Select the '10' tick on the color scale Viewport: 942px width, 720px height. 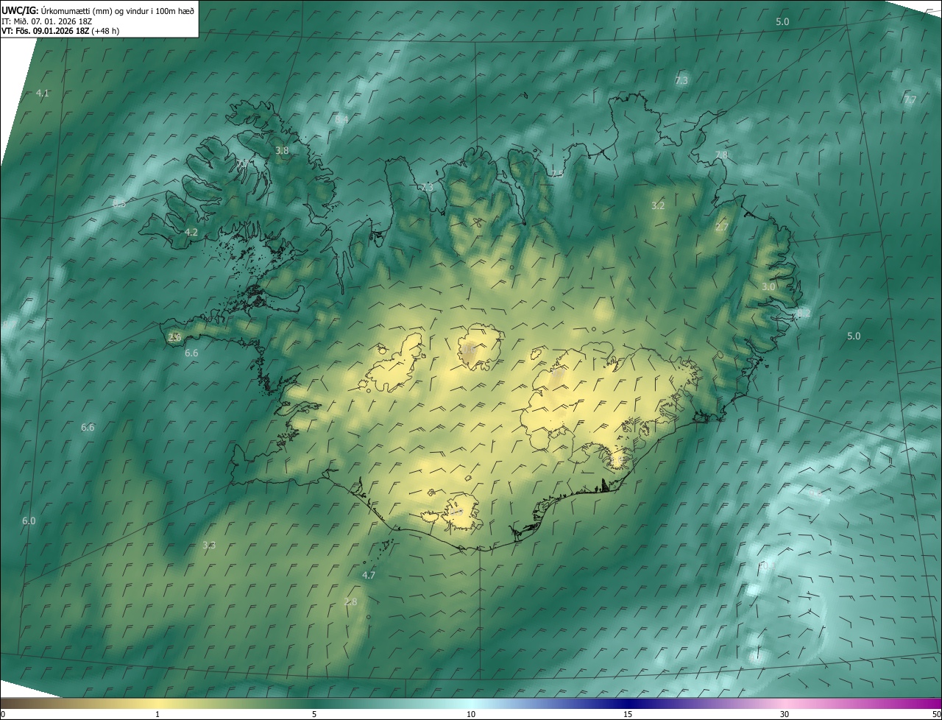click(471, 714)
